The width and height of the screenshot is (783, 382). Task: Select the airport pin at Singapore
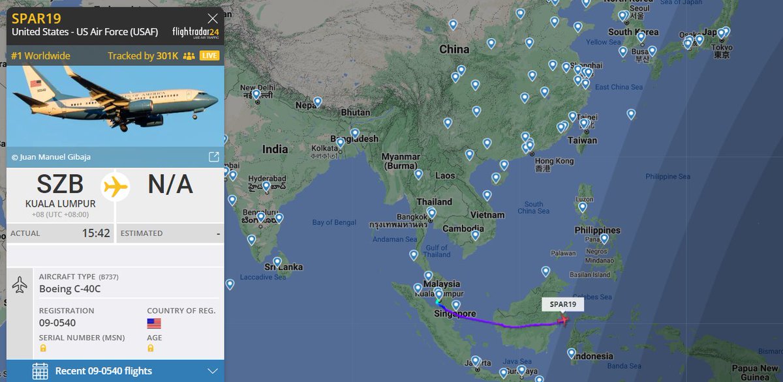point(456,306)
